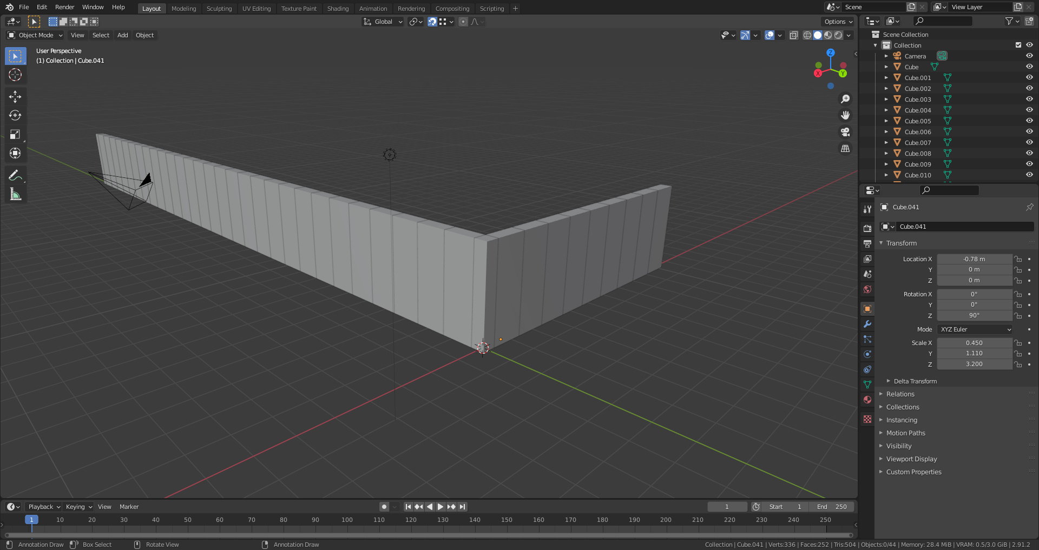
Task: Hide the Camera object in the outliner
Action: pos(1029,56)
